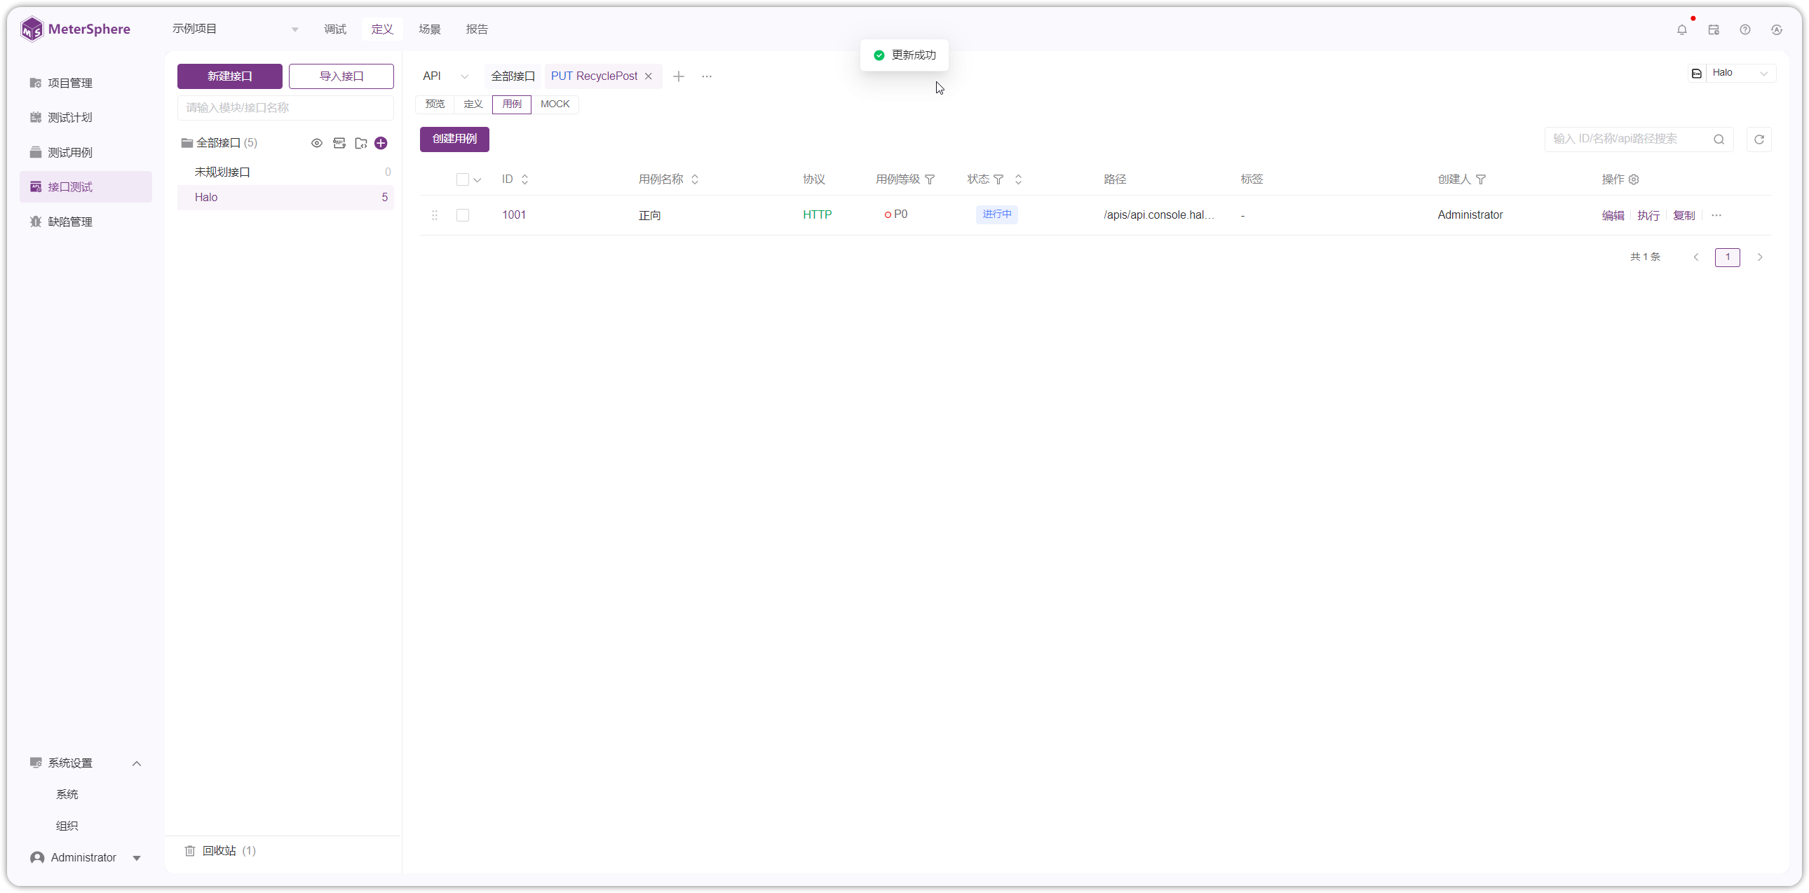Switch to the 场景 top tab
The width and height of the screenshot is (1809, 893).
coord(429,29)
